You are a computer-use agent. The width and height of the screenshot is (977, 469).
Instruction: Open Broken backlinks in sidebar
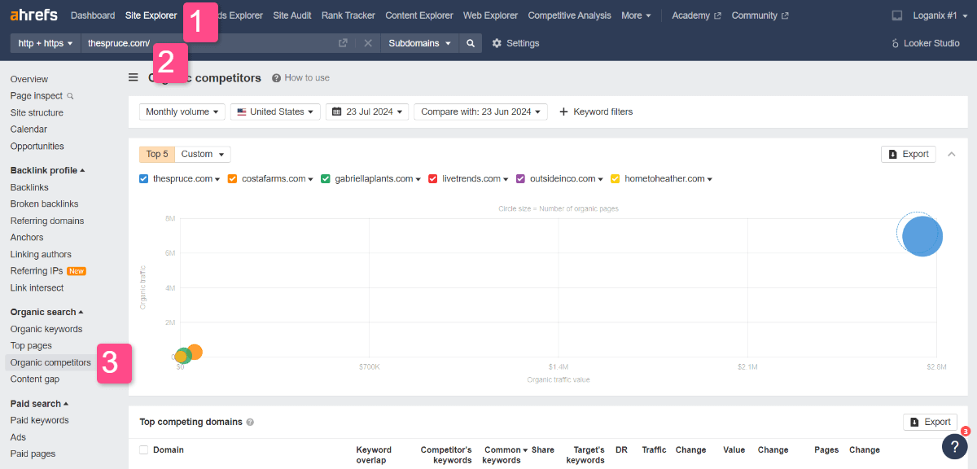[x=44, y=204]
